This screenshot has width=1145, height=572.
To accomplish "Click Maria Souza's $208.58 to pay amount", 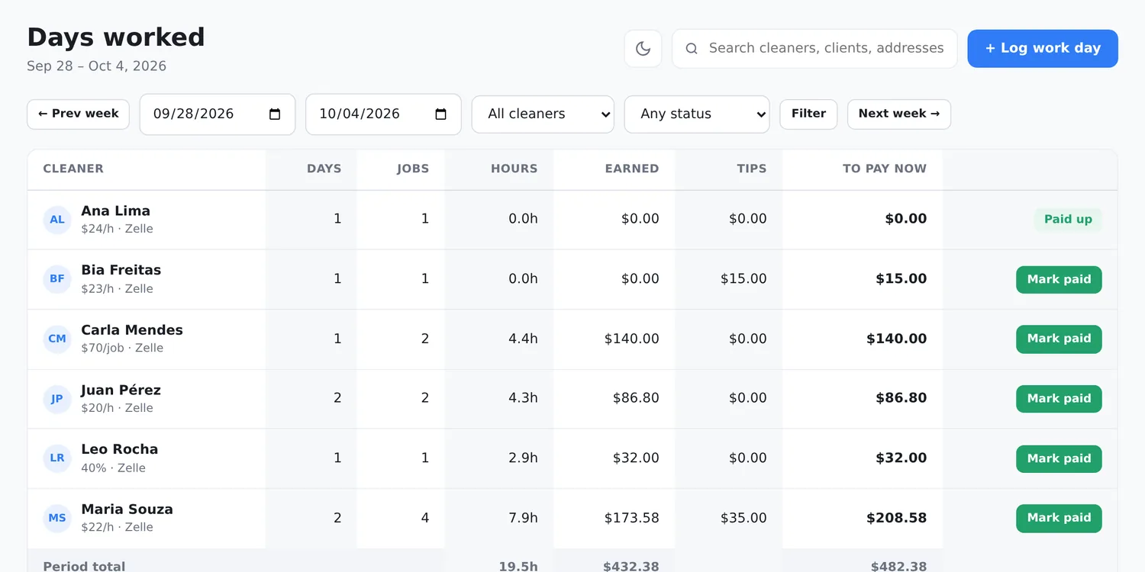I will 897,519.
